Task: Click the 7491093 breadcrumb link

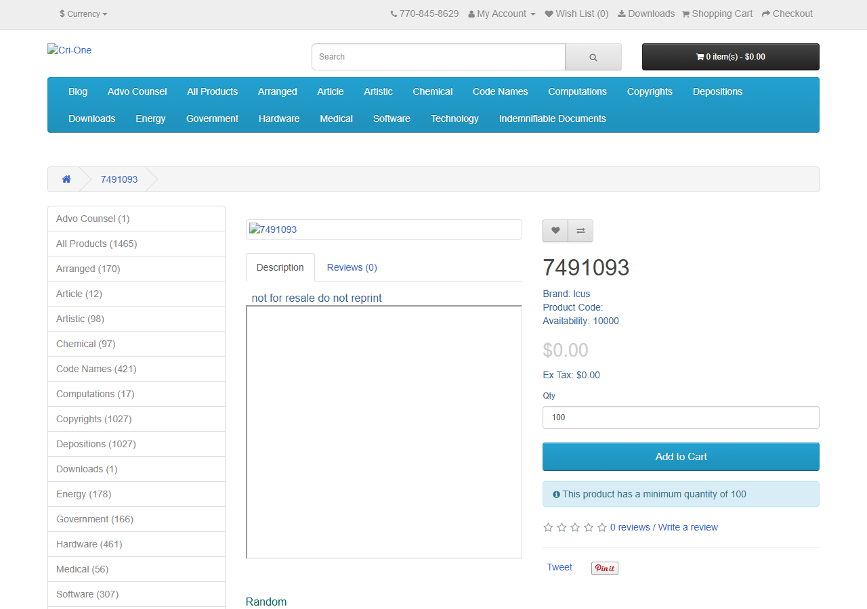Action: pyautogui.click(x=119, y=179)
